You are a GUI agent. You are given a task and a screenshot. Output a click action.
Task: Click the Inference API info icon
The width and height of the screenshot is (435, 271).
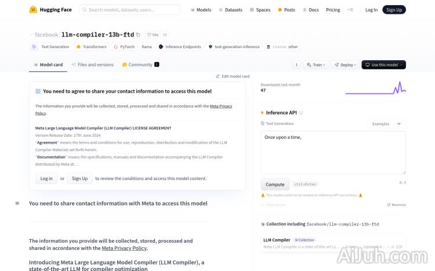tap(300, 112)
